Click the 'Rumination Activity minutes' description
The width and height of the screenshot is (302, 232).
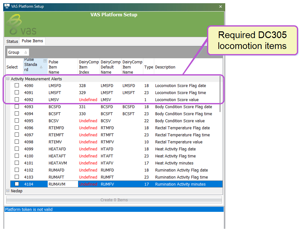(180, 184)
